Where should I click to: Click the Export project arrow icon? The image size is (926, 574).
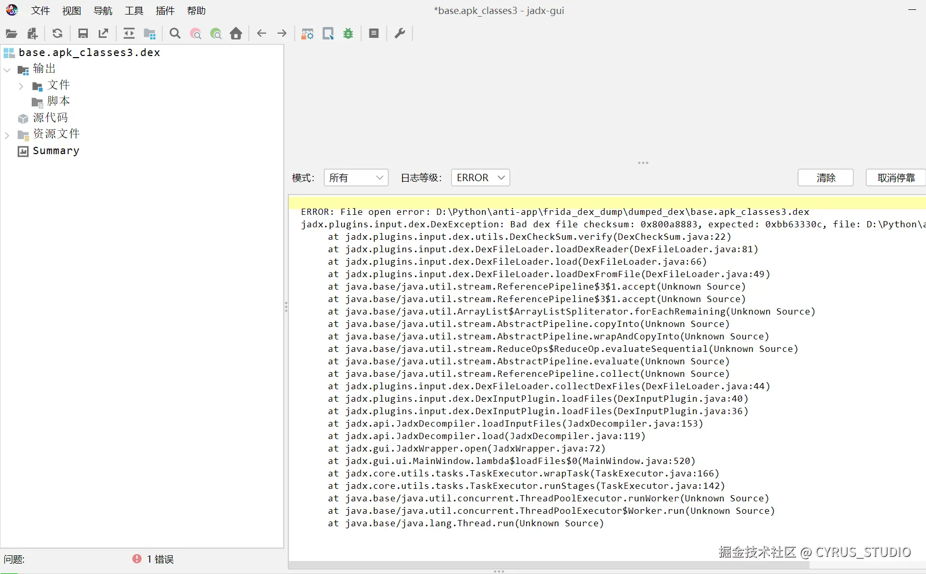tap(103, 34)
